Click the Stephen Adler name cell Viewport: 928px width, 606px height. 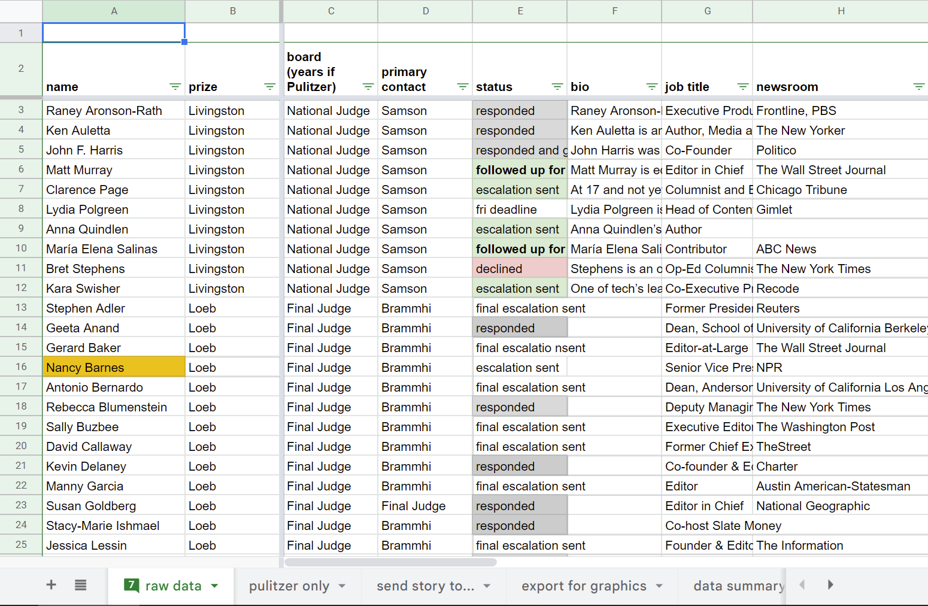[114, 308]
